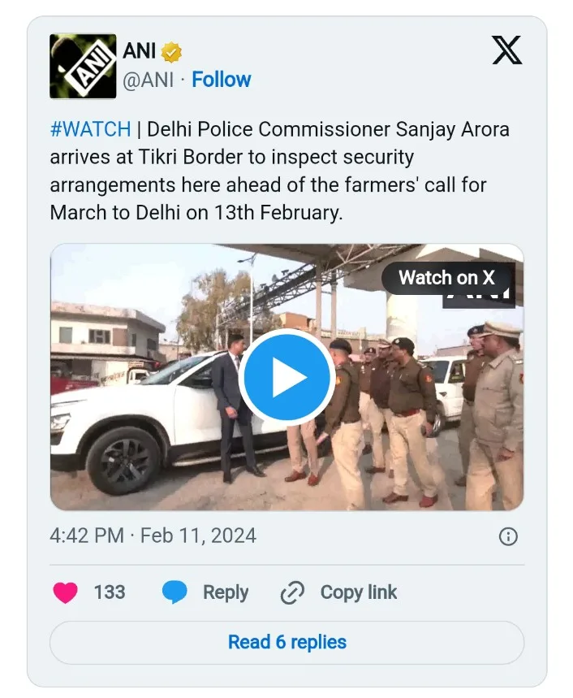Open the #WATCH hashtag
The width and height of the screenshot is (573, 698).
(x=90, y=129)
